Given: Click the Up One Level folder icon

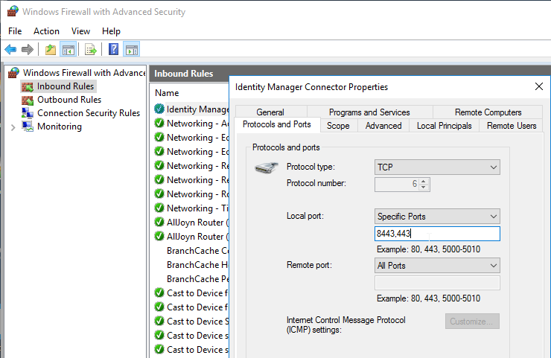Looking at the screenshot, I should 51,50.
